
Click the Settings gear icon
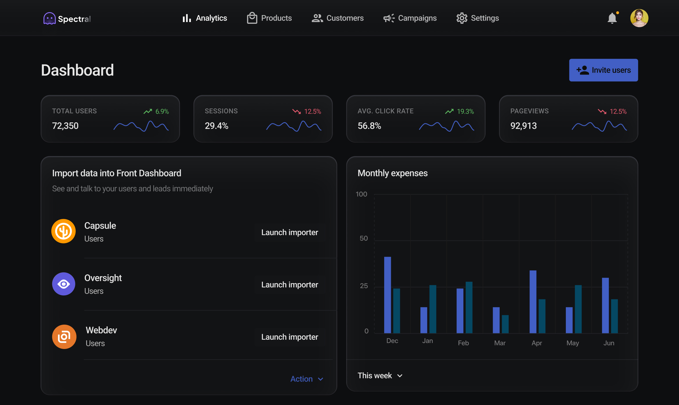click(x=462, y=18)
